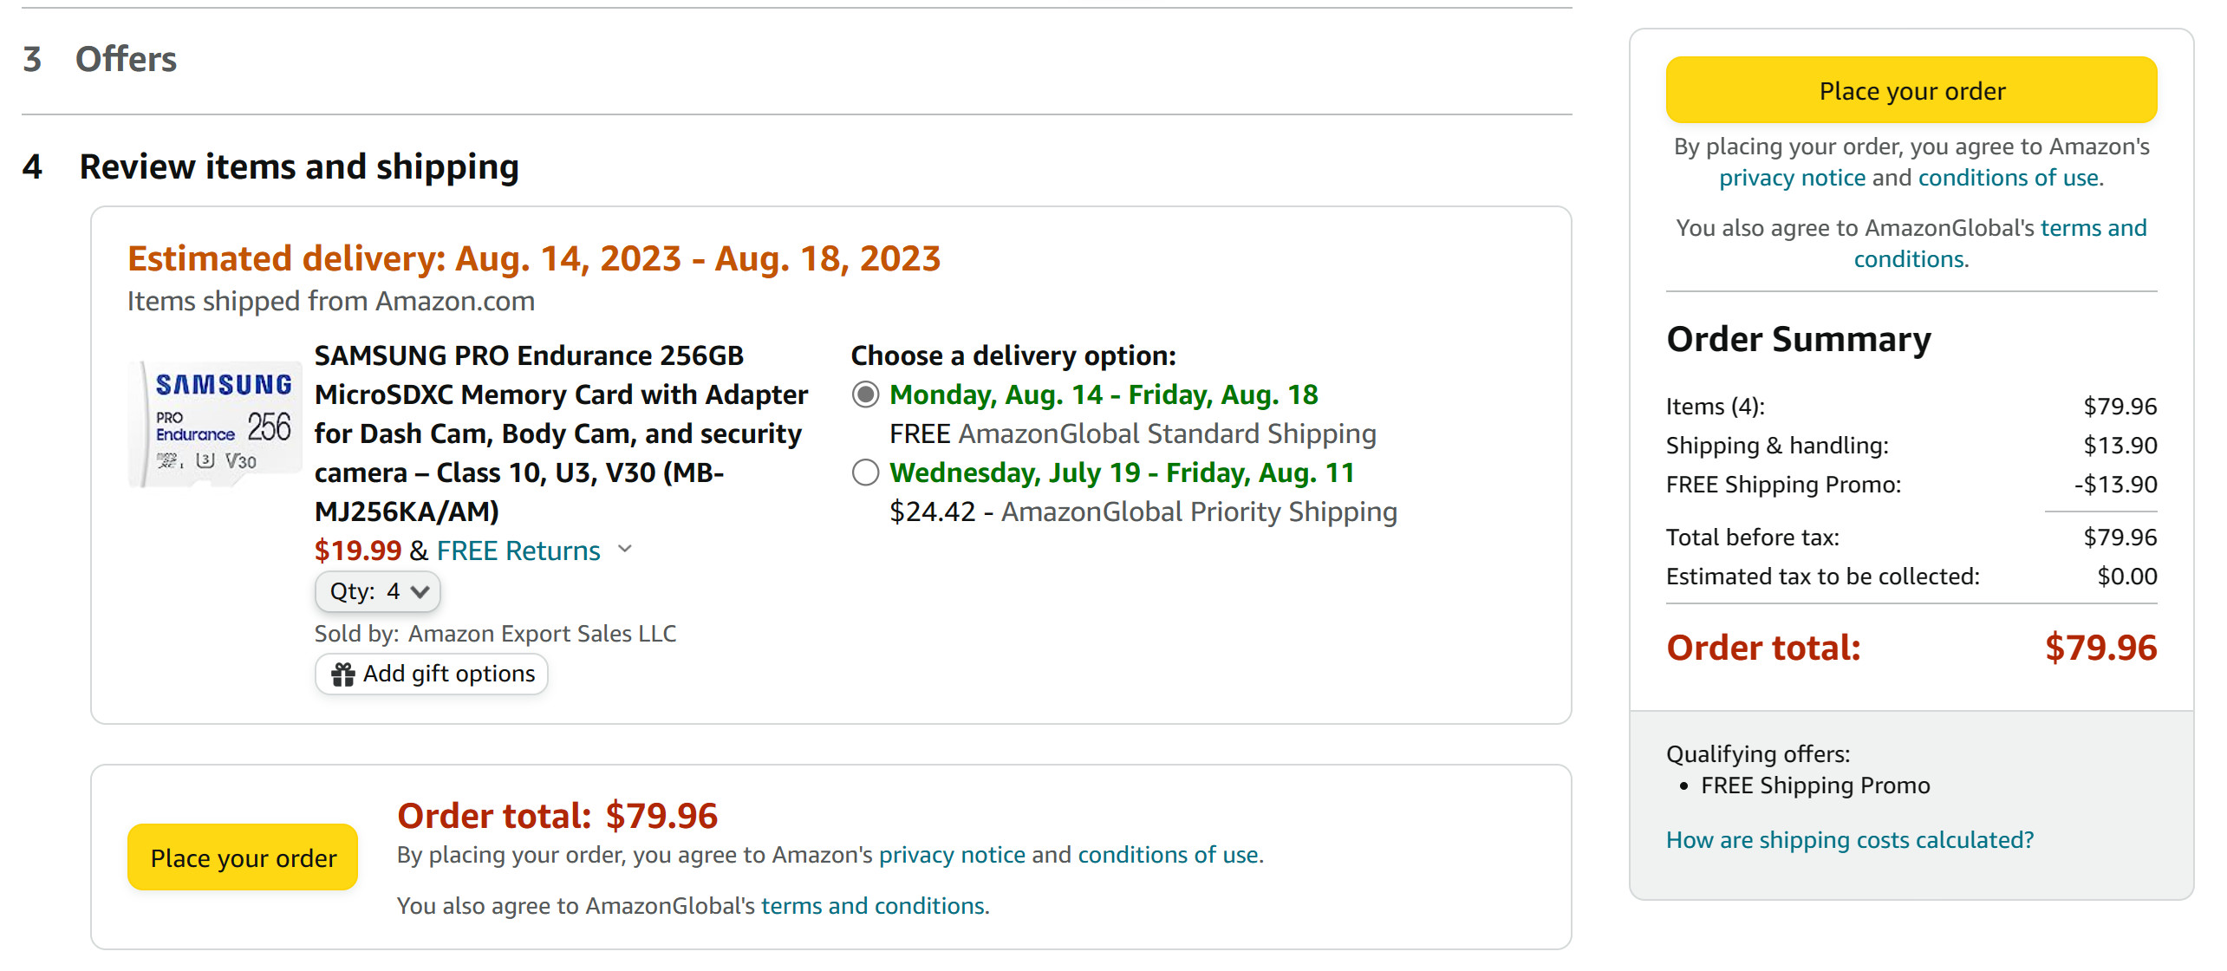Screen dimensions: 2227x971
Task: Click the Review items and shipping heading
Action: tap(299, 167)
